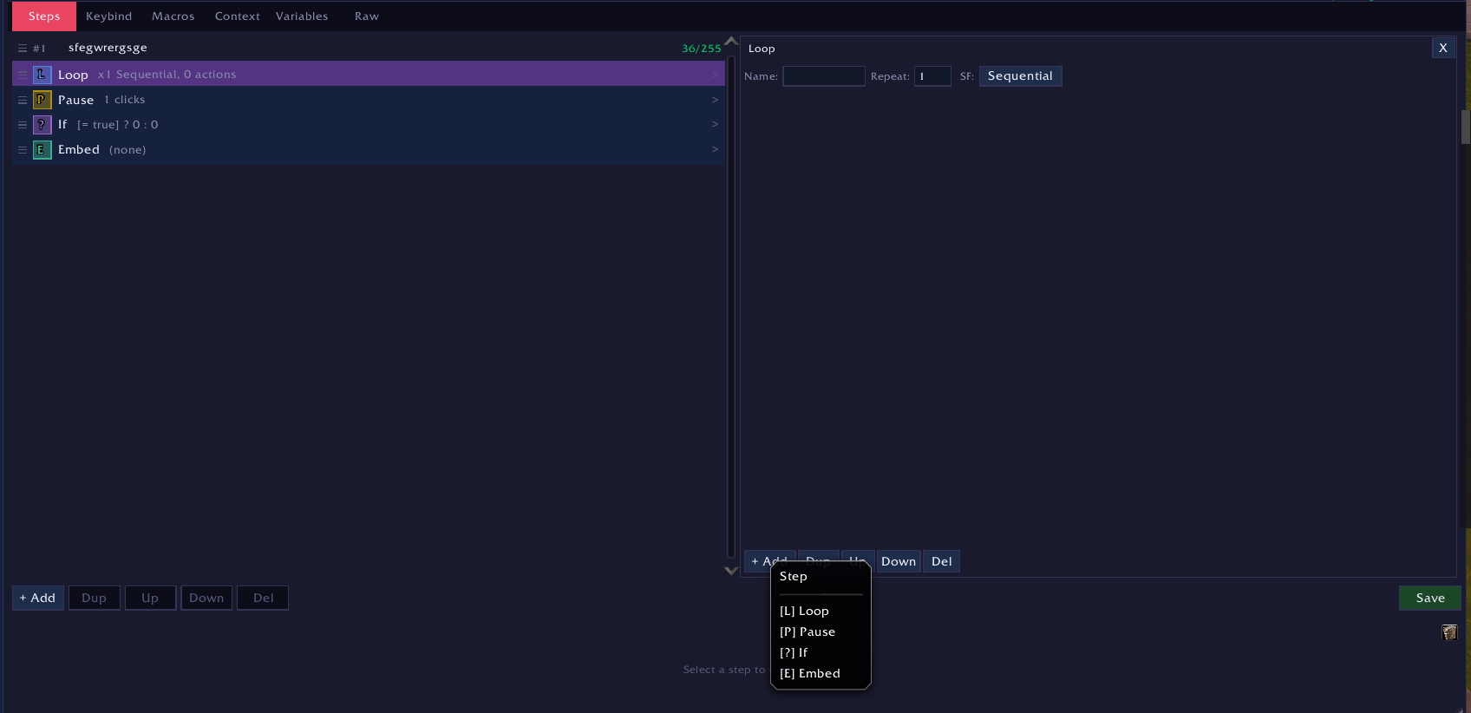Click the bottom-left Up button
This screenshot has height=713, width=1471.
150,598
